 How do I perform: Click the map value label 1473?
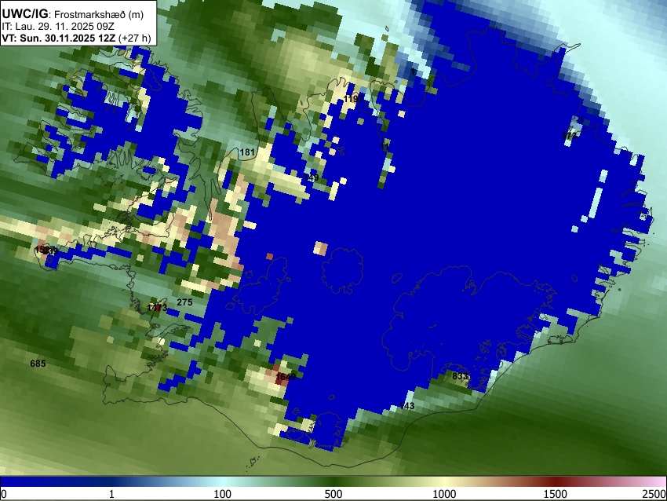coord(157,308)
